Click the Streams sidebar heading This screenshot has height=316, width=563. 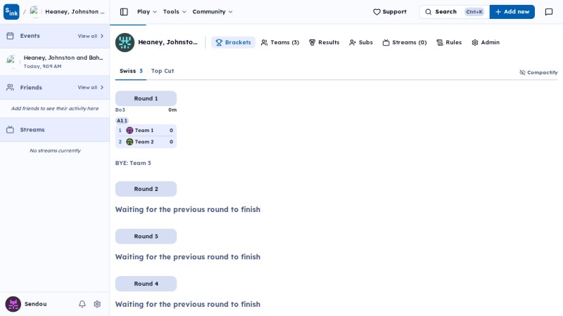pos(32,130)
